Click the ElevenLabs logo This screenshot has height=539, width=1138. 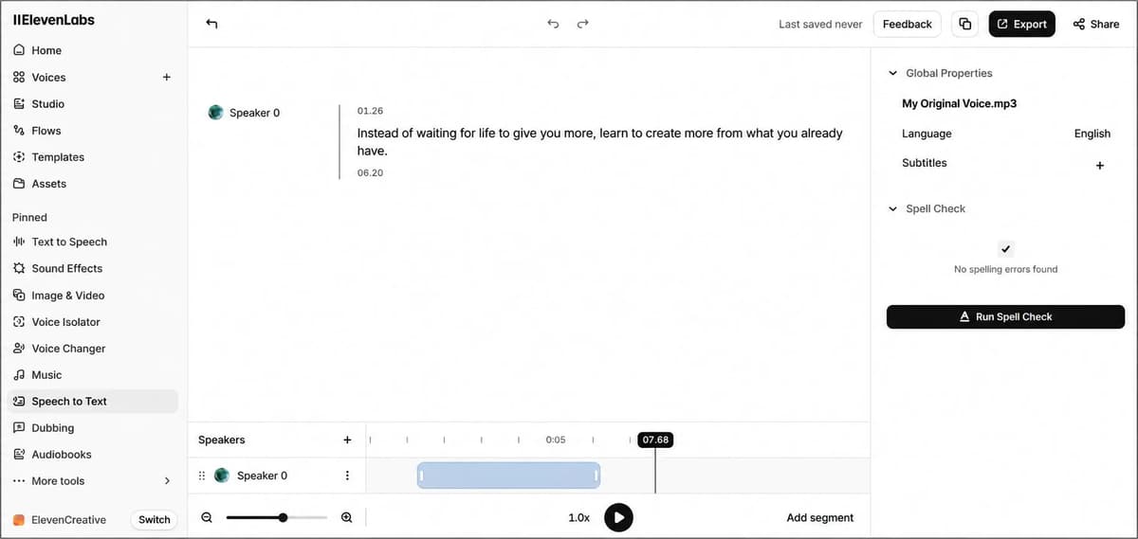(x=53, y=20)
